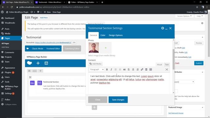
Task: Open the Set featured image link
Action: pos(176,113)
